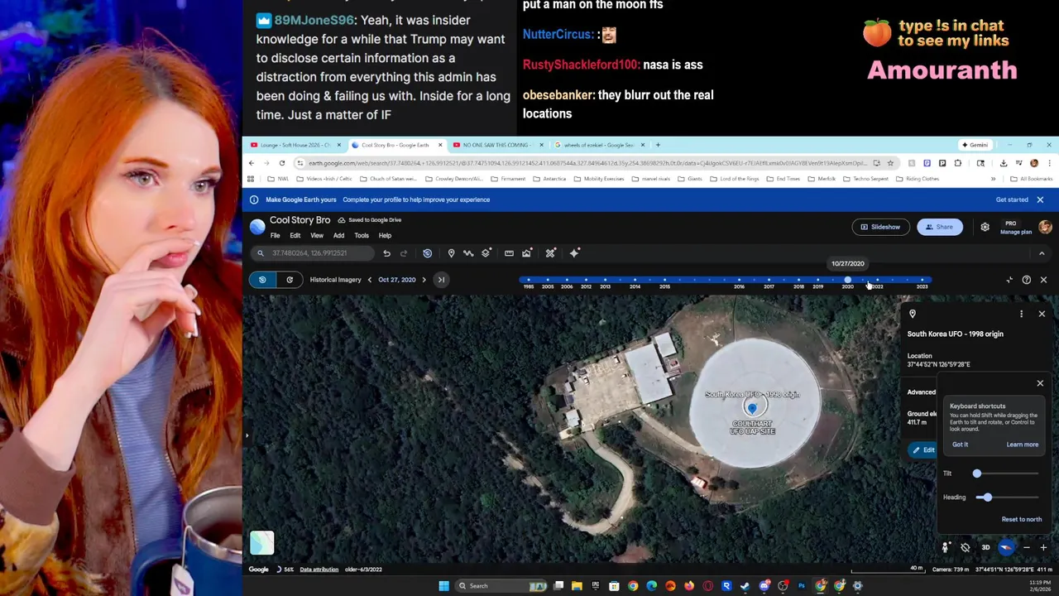Collapse the timeline with the shrink icon
Screen dimensions: 1059x596
pyautogui.click(x=1009, y=280)
